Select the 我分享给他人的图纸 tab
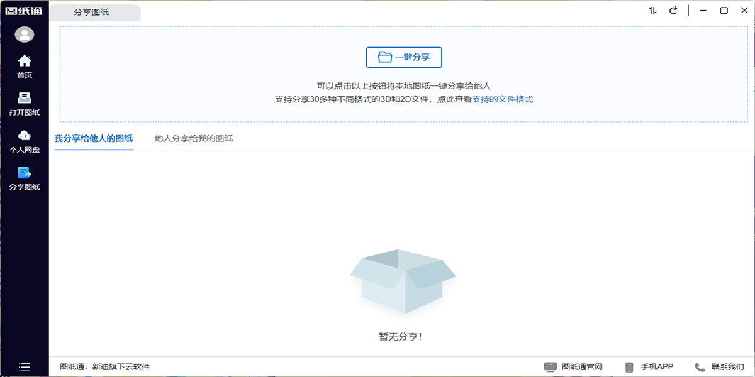755x377 pixels. tap(93, 138)
